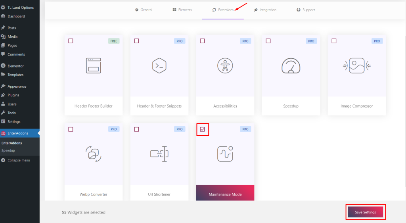The image size is (406, 223).
Task: Click the Elementor sidebar icon
Action: (x=3, y=66)
